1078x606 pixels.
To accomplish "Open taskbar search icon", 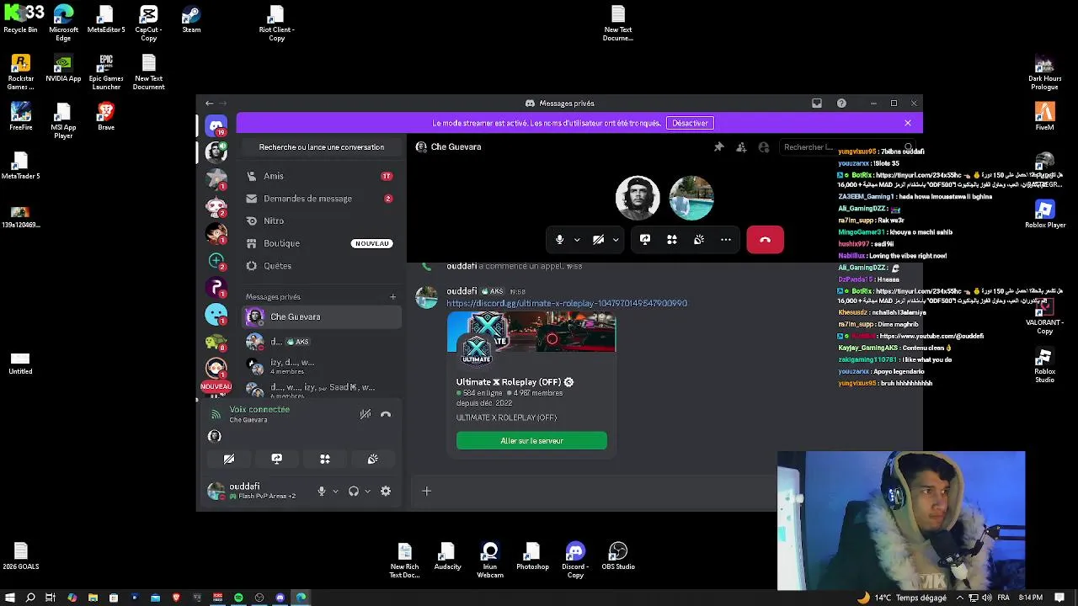I will click(30, 598).
